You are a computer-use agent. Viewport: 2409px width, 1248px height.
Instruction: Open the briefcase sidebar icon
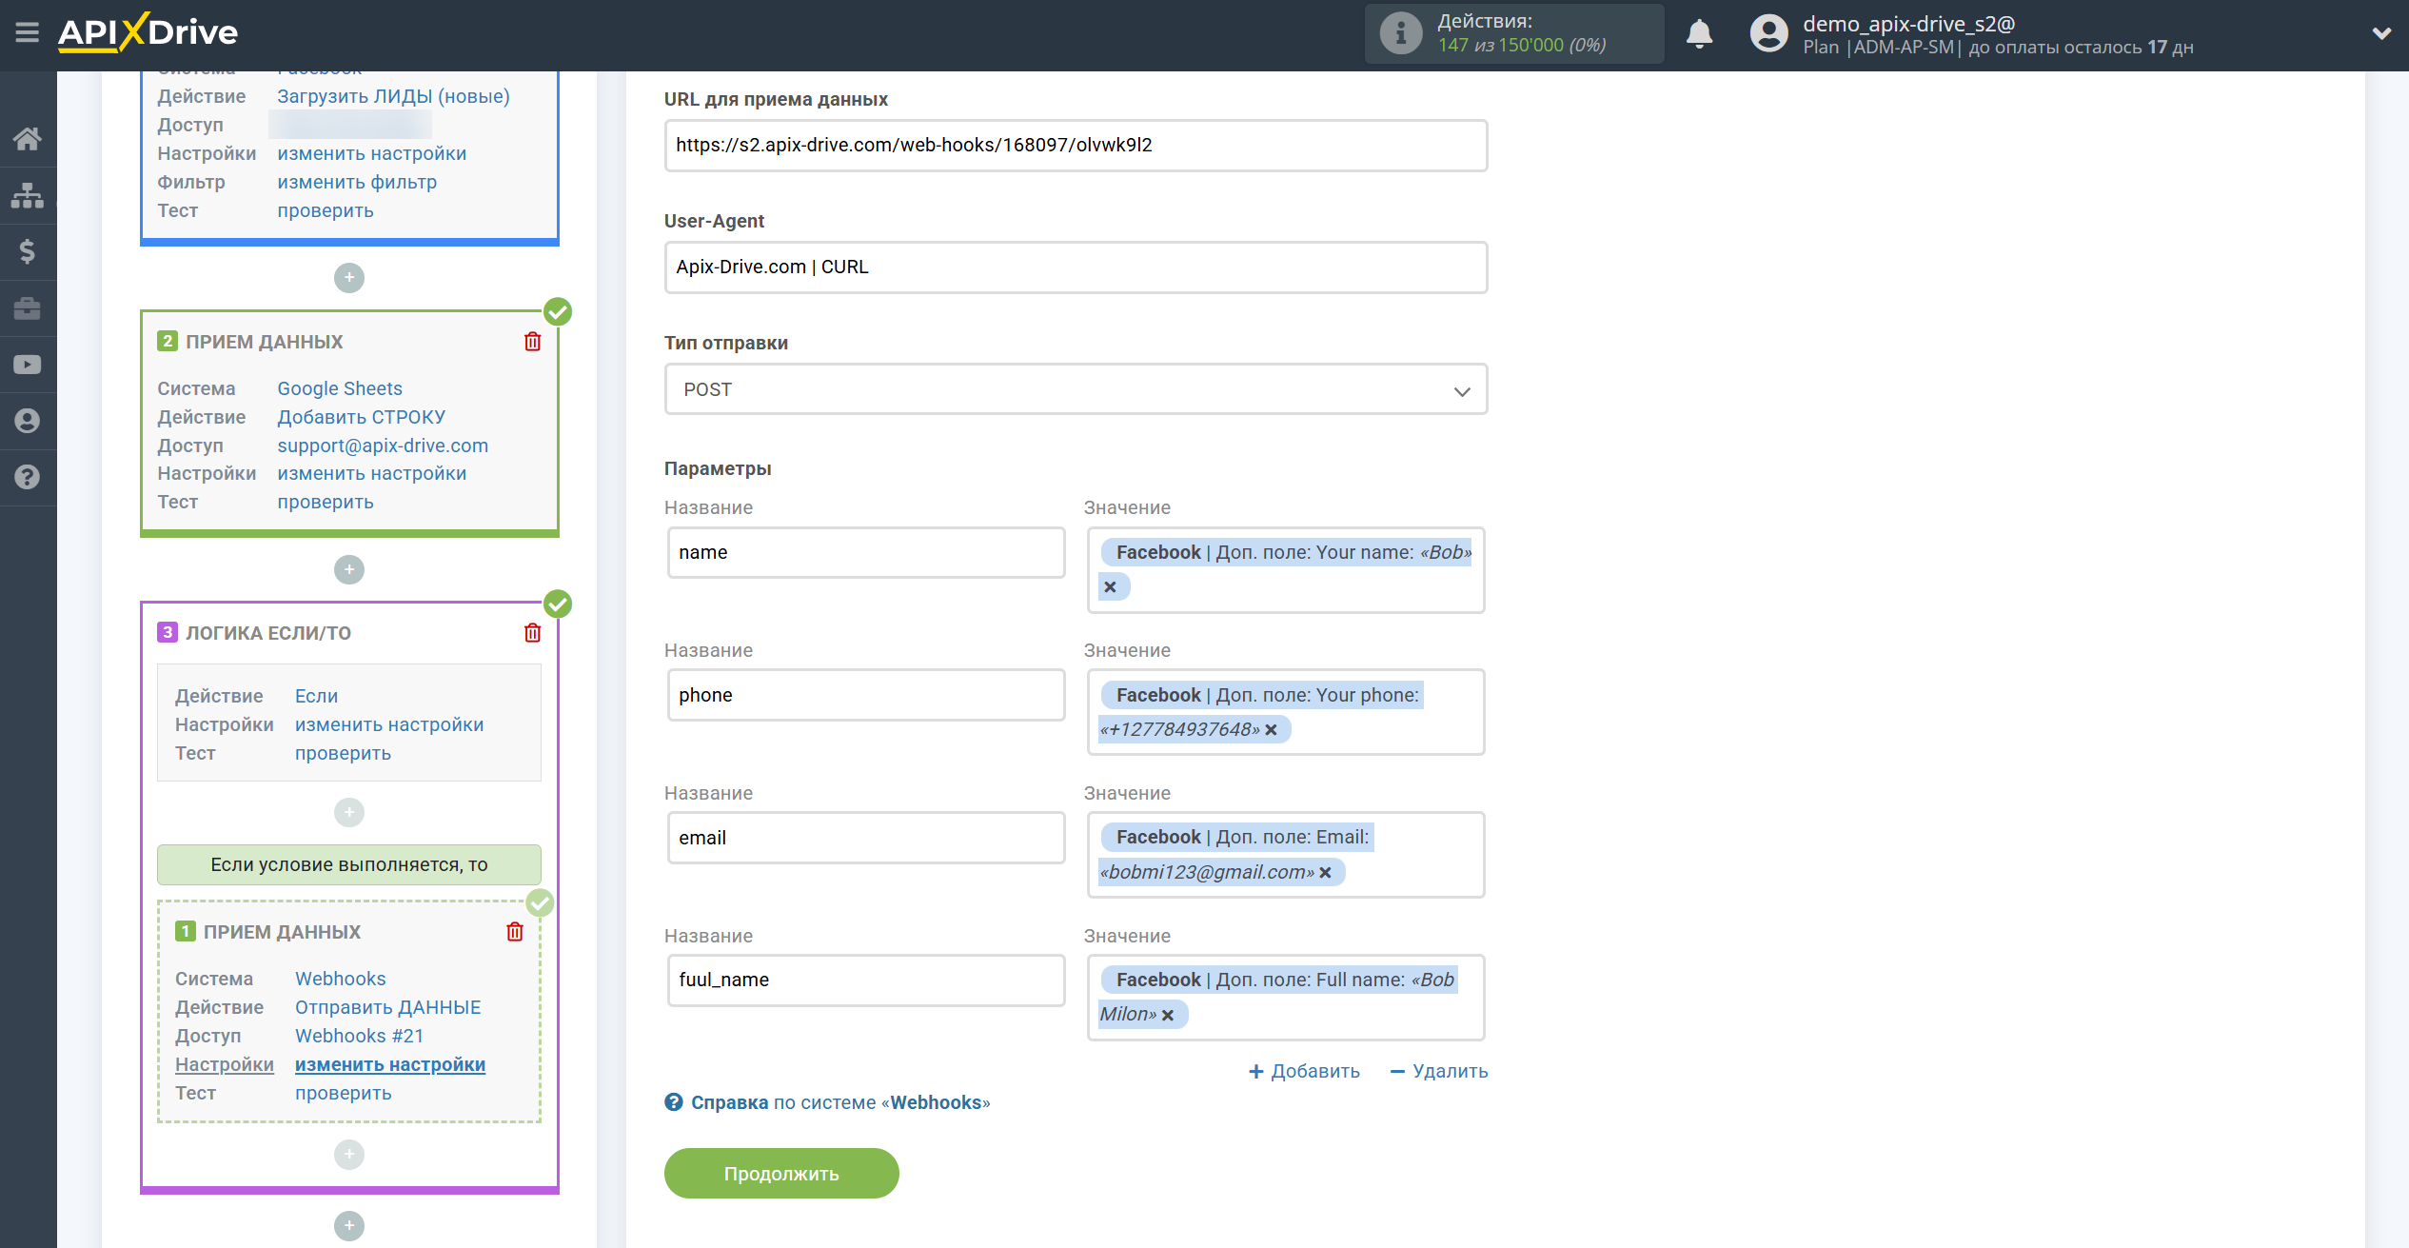click(x=27, y=308)
